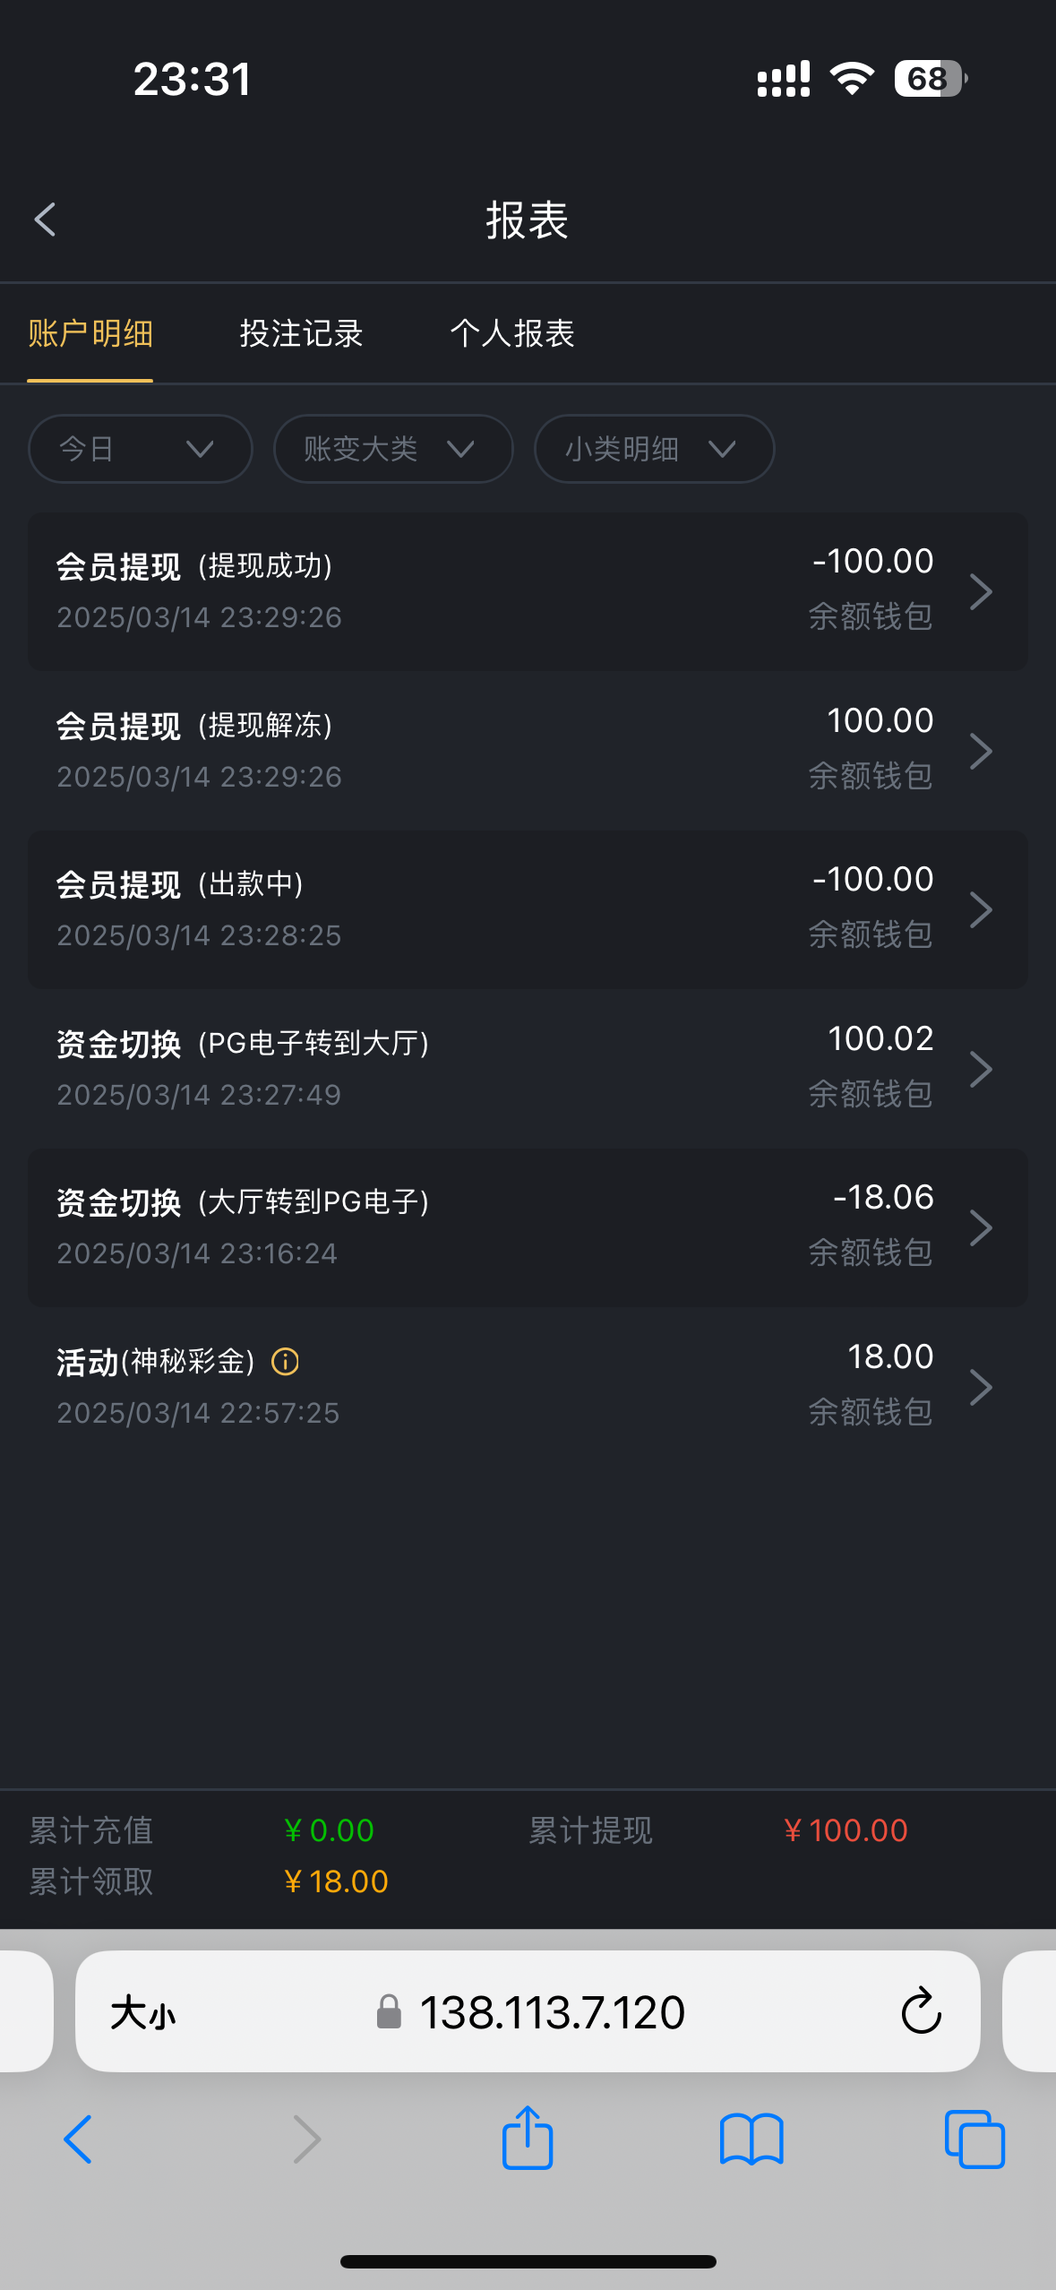Expand chevron on PG电子转到大厅 record
The height and width of the screenshot is (2290, 1056).
[x=981, y=1069]
